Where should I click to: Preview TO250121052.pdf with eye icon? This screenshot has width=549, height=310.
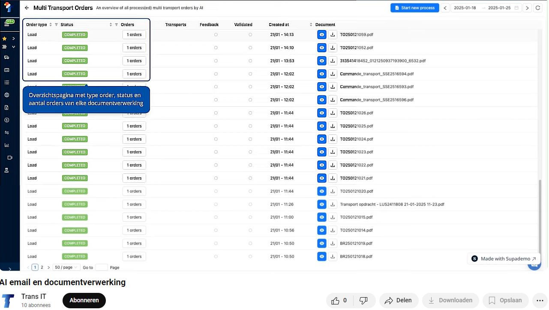(322, 48)
